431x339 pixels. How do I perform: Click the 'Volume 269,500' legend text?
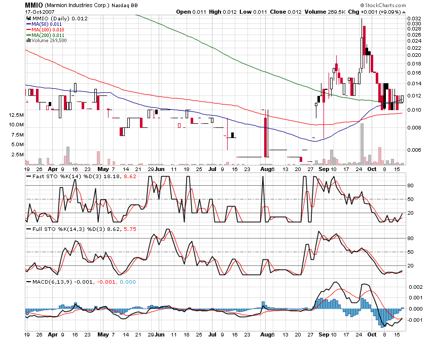(49, 41)
